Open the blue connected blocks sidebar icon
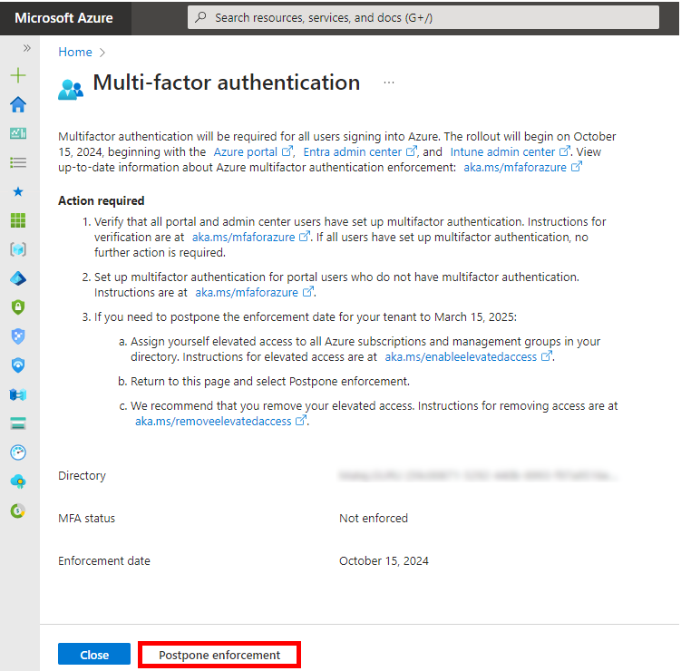681x671 pixels. click(18, 394)
